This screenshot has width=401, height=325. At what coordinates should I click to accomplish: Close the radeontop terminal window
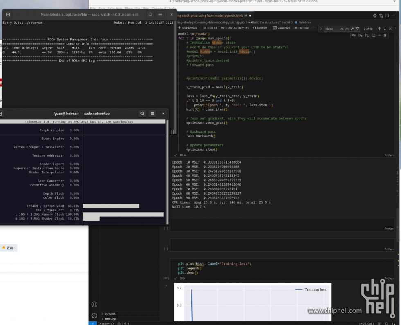click(x=163, y=114)
